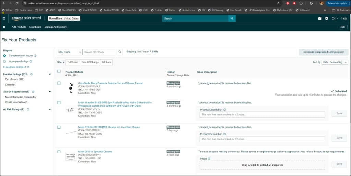
Task: Click Download Suppressed Listings report button
Action: 324,52
